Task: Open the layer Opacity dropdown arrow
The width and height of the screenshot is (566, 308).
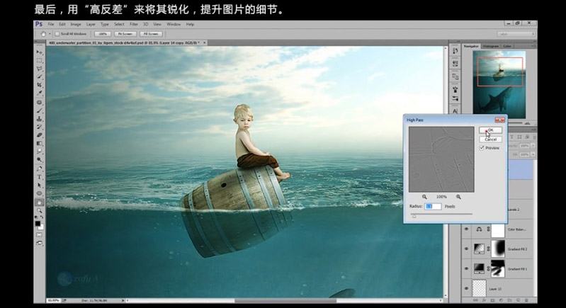Action: (533, 146)
